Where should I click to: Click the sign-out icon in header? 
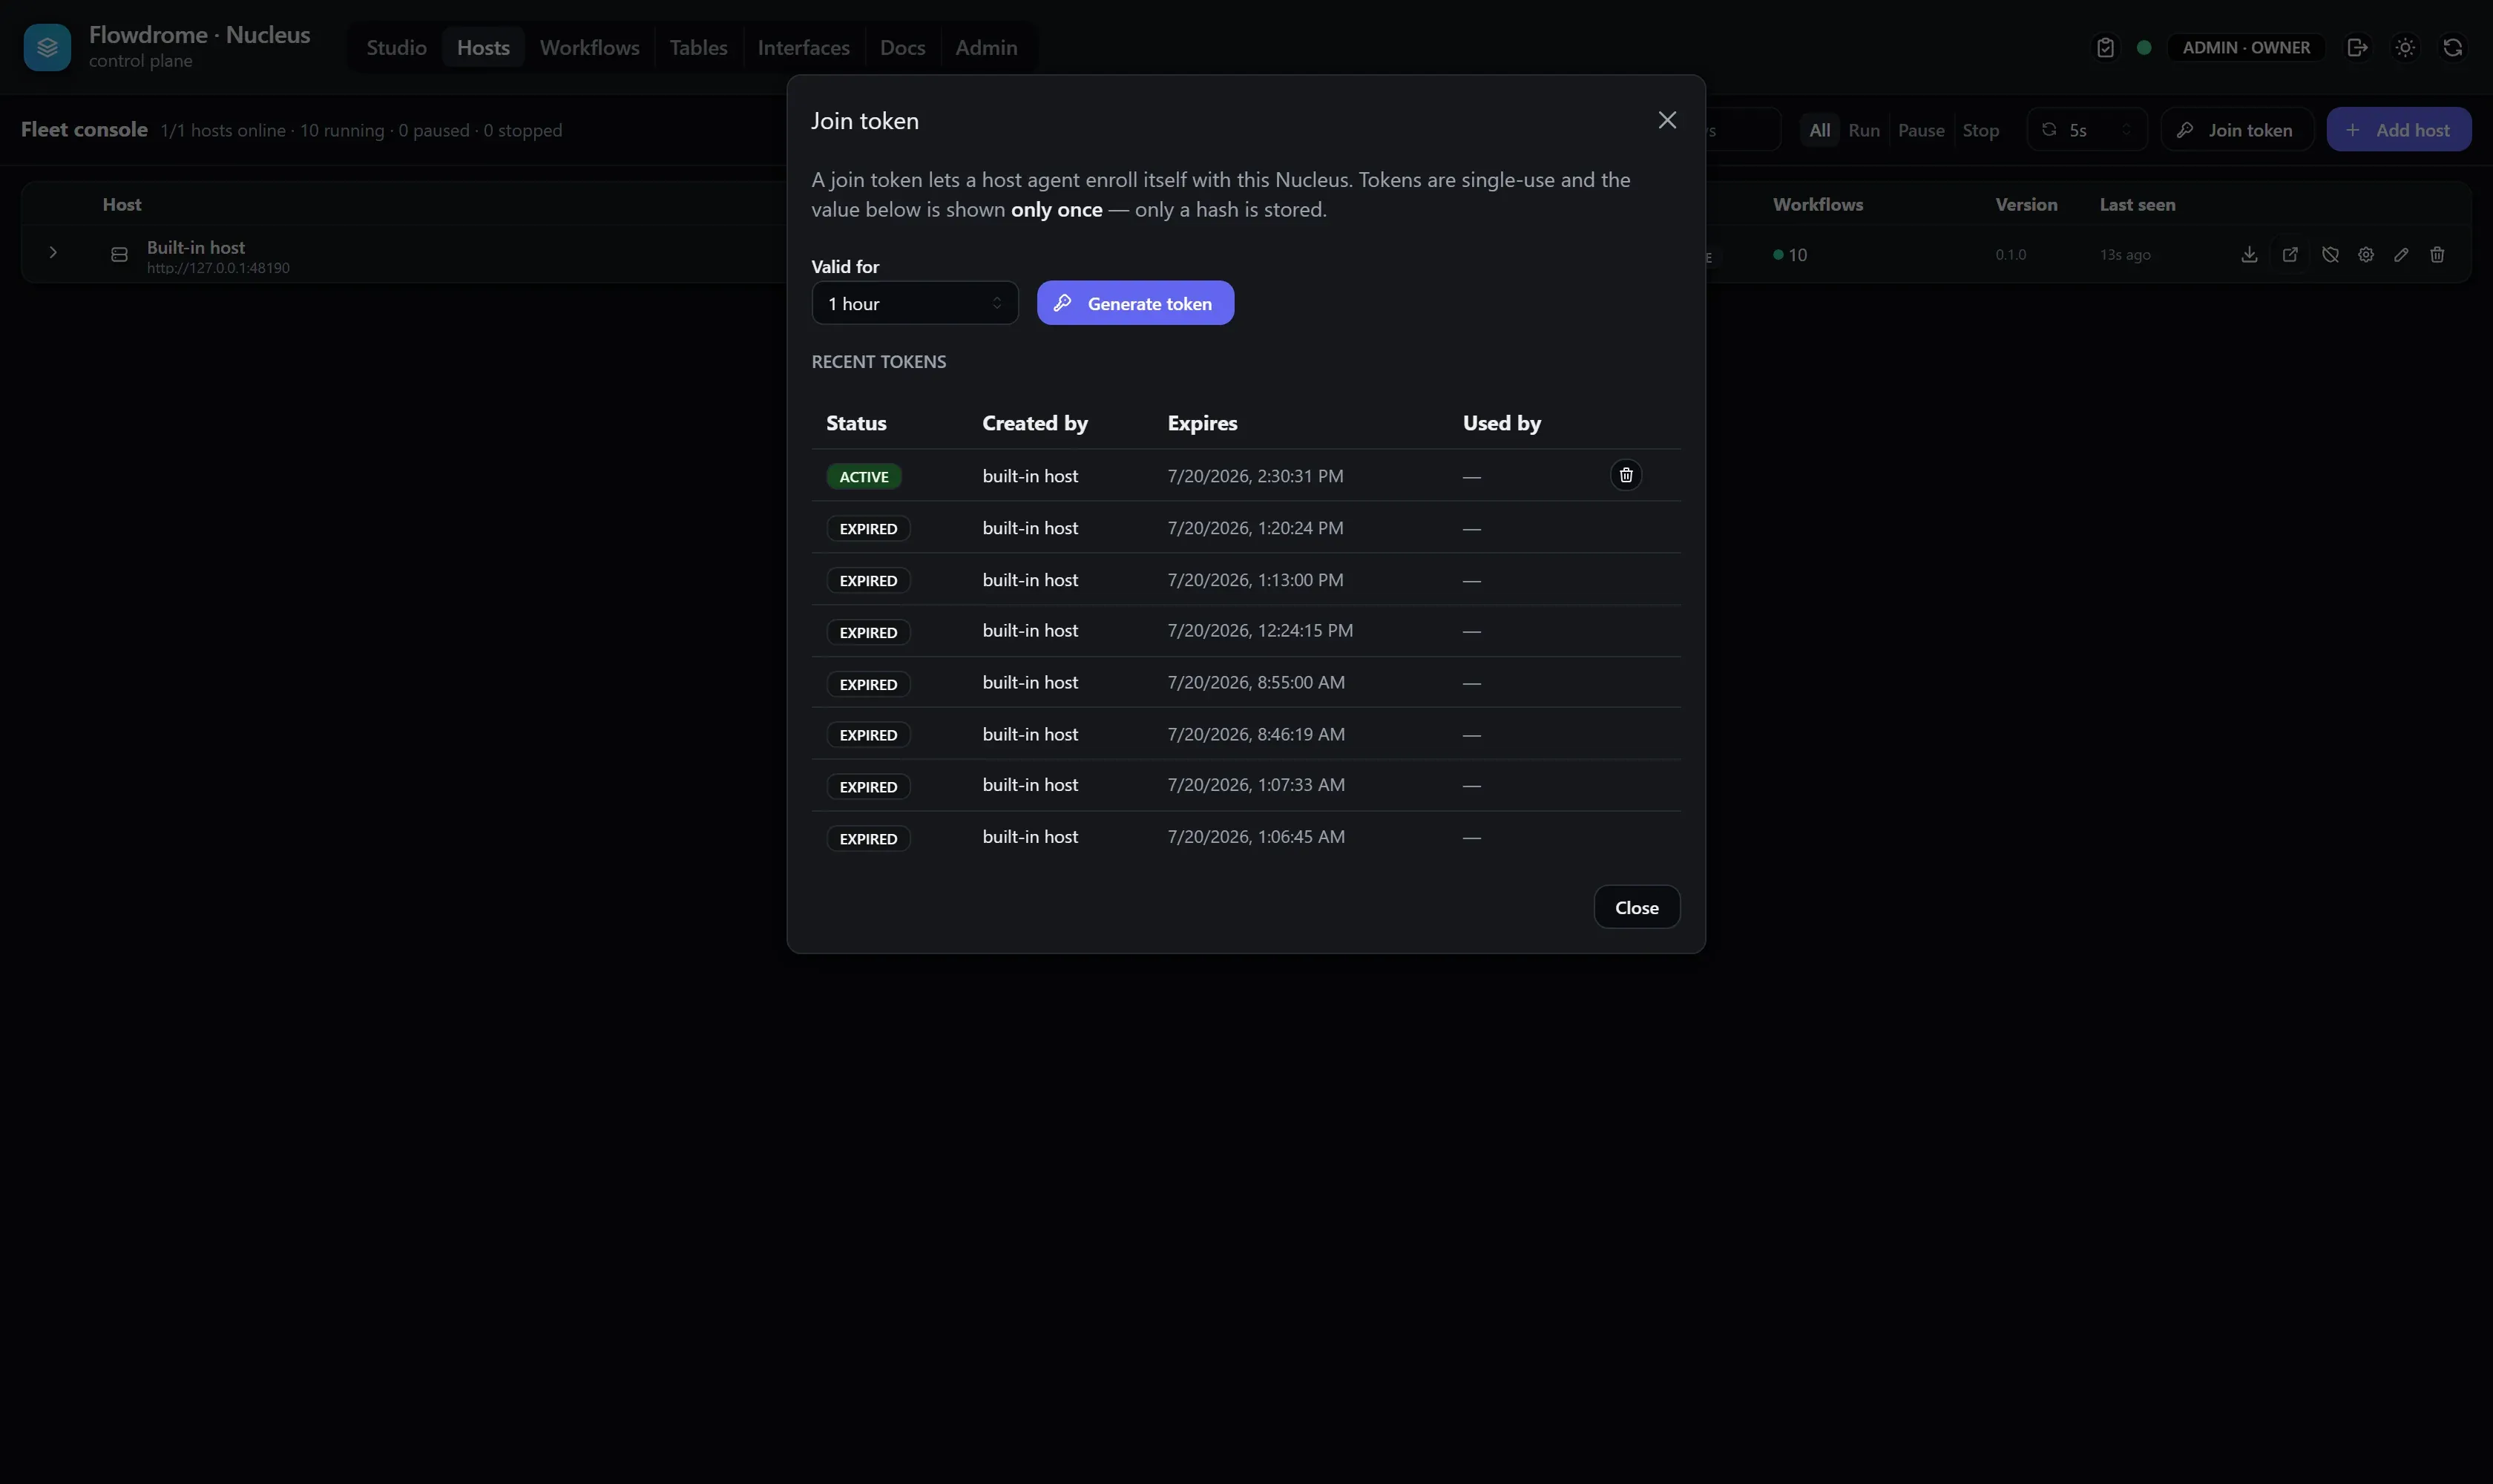(x=2357, y=47)
